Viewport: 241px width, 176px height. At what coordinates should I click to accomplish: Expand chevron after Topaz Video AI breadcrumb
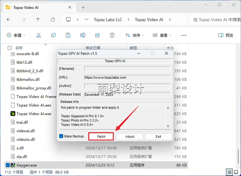[170, 20]
